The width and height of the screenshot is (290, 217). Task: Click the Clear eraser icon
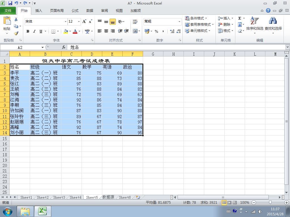(240, 31)
